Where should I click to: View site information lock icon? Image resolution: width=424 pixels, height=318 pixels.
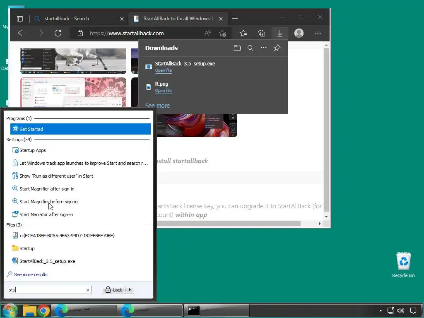pos(80,33)
